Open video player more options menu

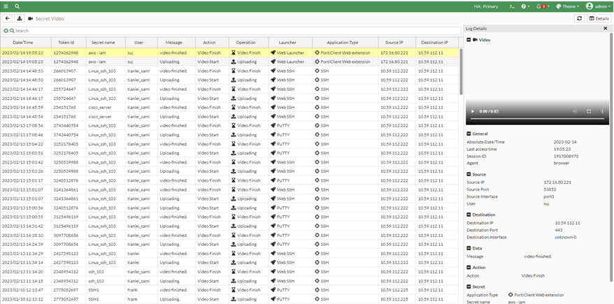point(602,111)
